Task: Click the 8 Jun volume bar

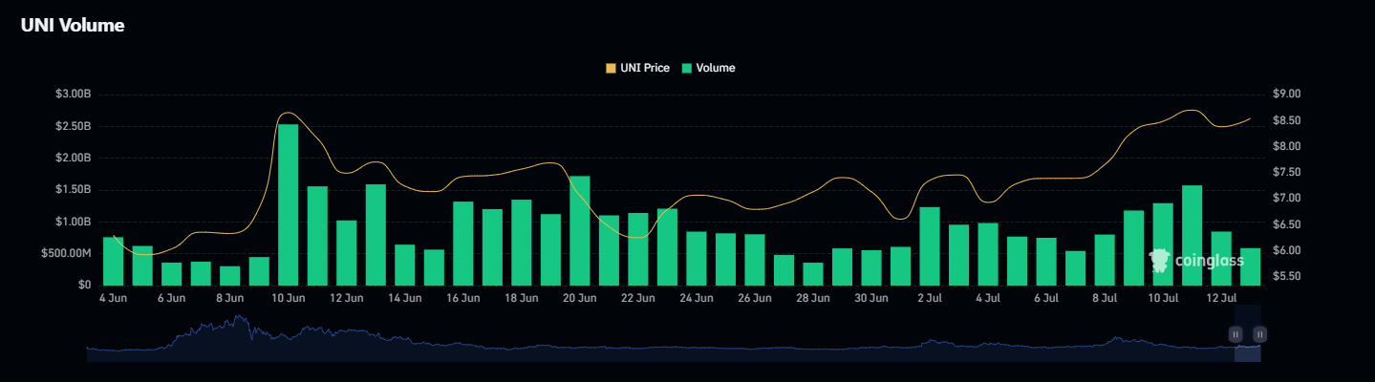Action: click(x=230, y=275)
